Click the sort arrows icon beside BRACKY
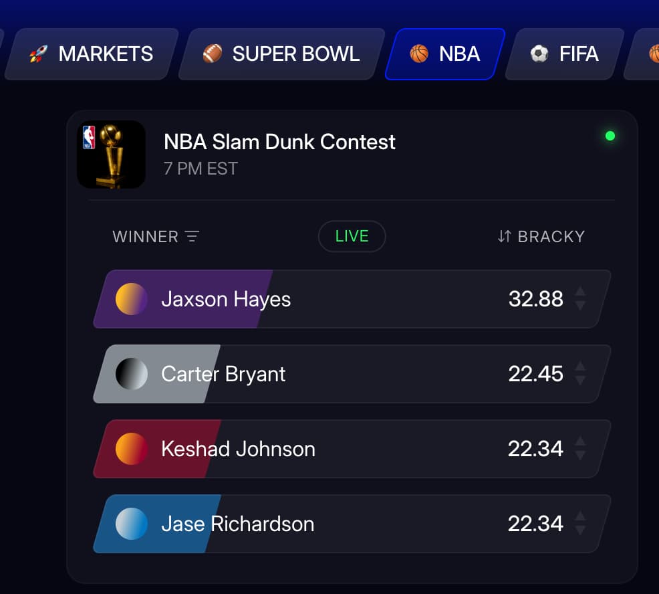Image resolution: width=659 pixels, height=594 pixels. click(x=504, y=237)
